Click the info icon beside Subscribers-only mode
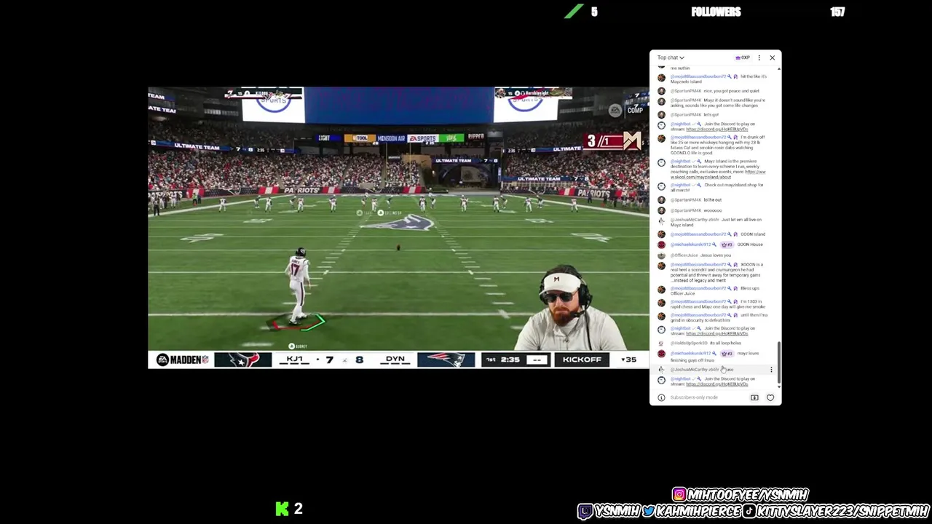Image resolution: width=932 pixels, height=524 pixels. pyautogui.click(x=661, y=397)
